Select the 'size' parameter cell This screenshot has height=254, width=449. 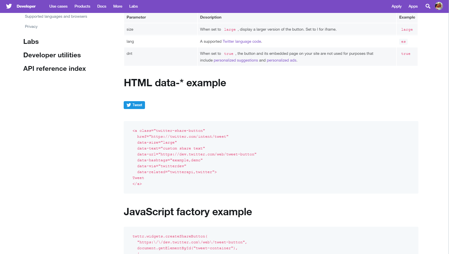[161, 29]
